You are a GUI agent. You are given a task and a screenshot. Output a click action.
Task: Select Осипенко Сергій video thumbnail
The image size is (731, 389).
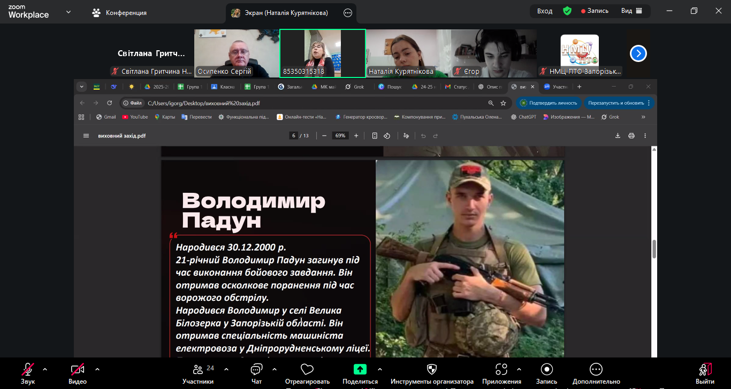point(237,53)
